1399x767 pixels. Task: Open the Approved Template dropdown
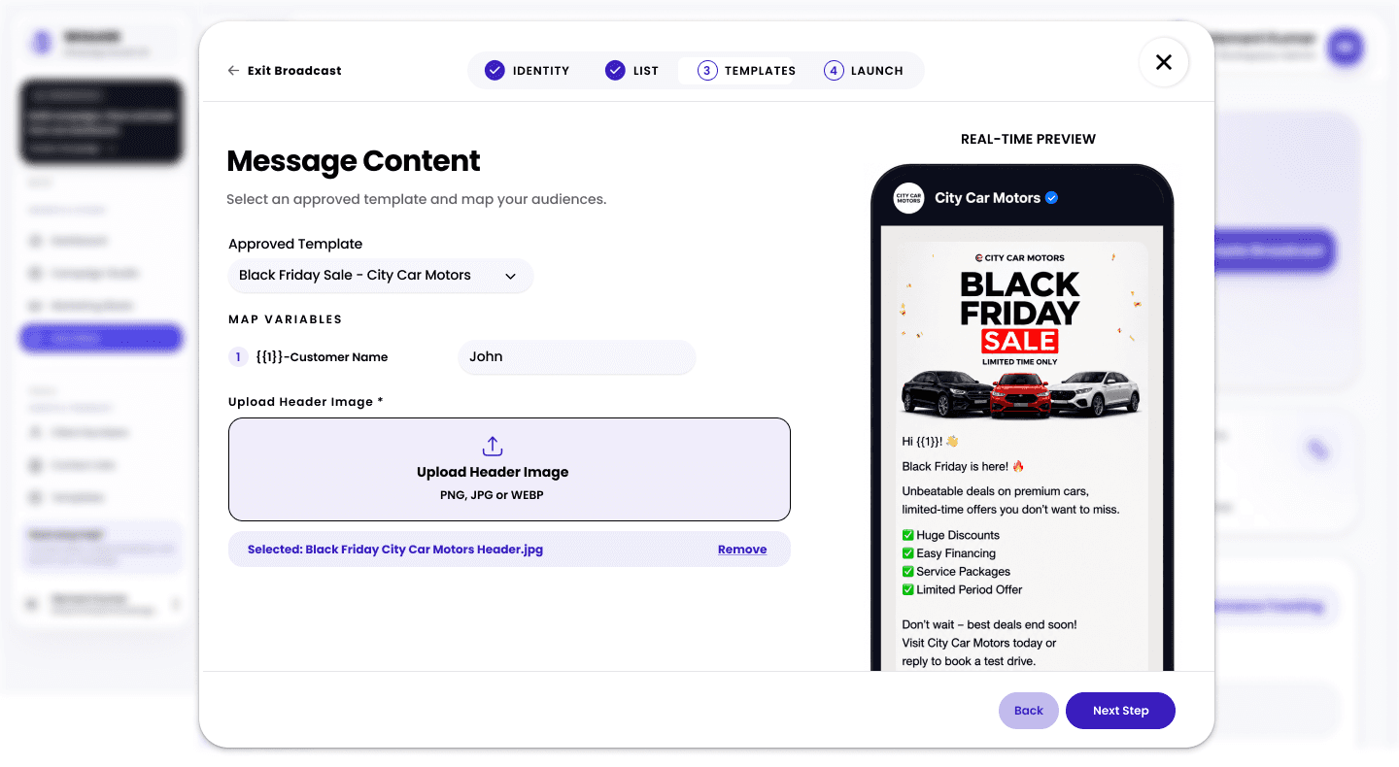tap(380, 276)
